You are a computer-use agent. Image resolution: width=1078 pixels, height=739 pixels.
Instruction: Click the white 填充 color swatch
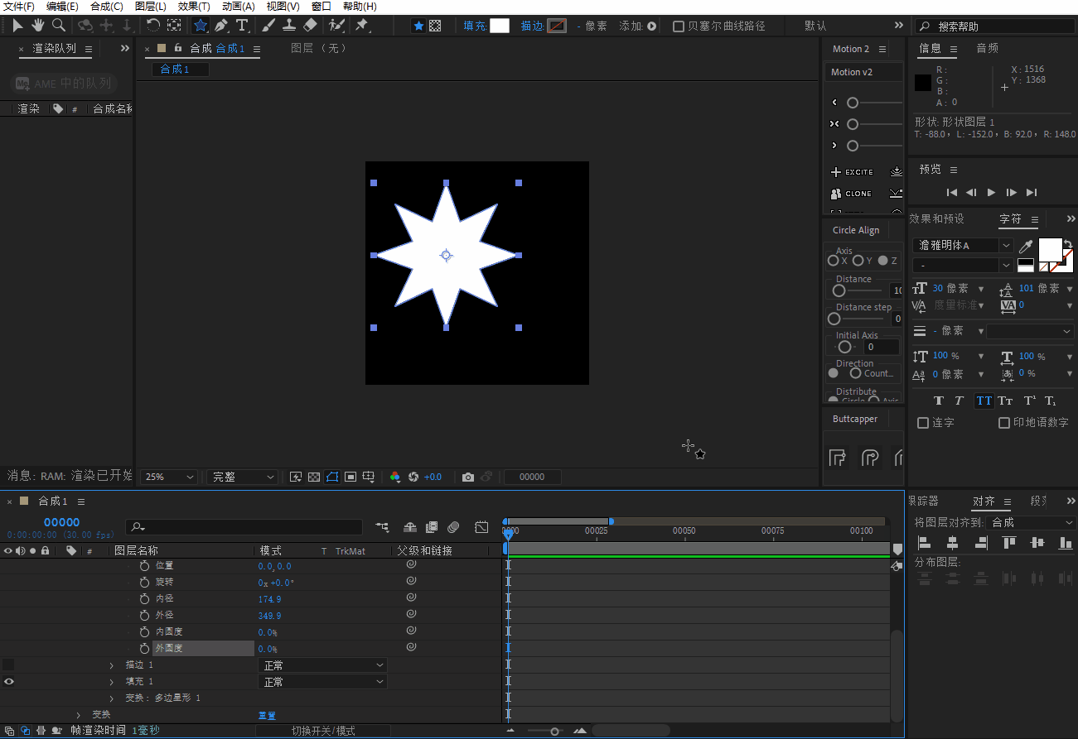coord(500,26)
